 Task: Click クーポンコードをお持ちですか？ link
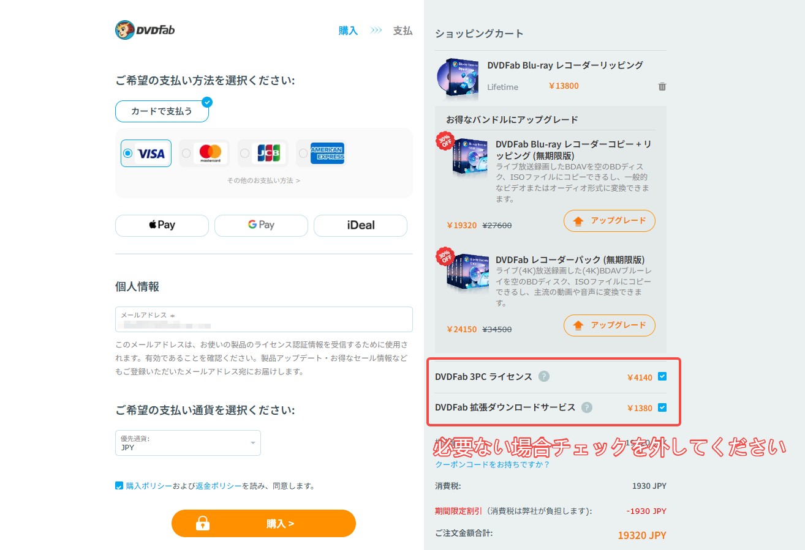(493, 464)
